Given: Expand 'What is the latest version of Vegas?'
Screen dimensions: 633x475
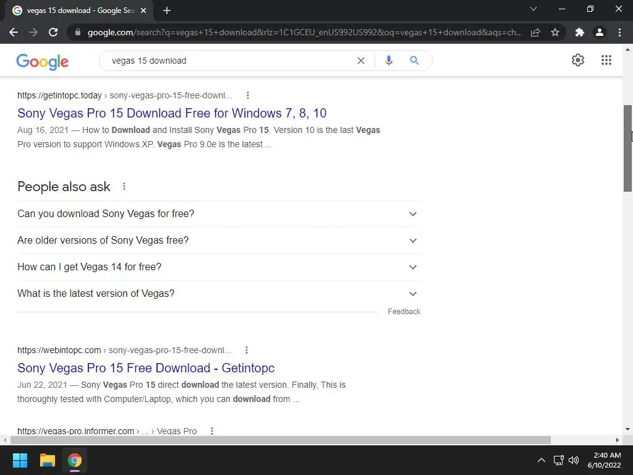Looking at the screenshot, I should coord(219,294).
